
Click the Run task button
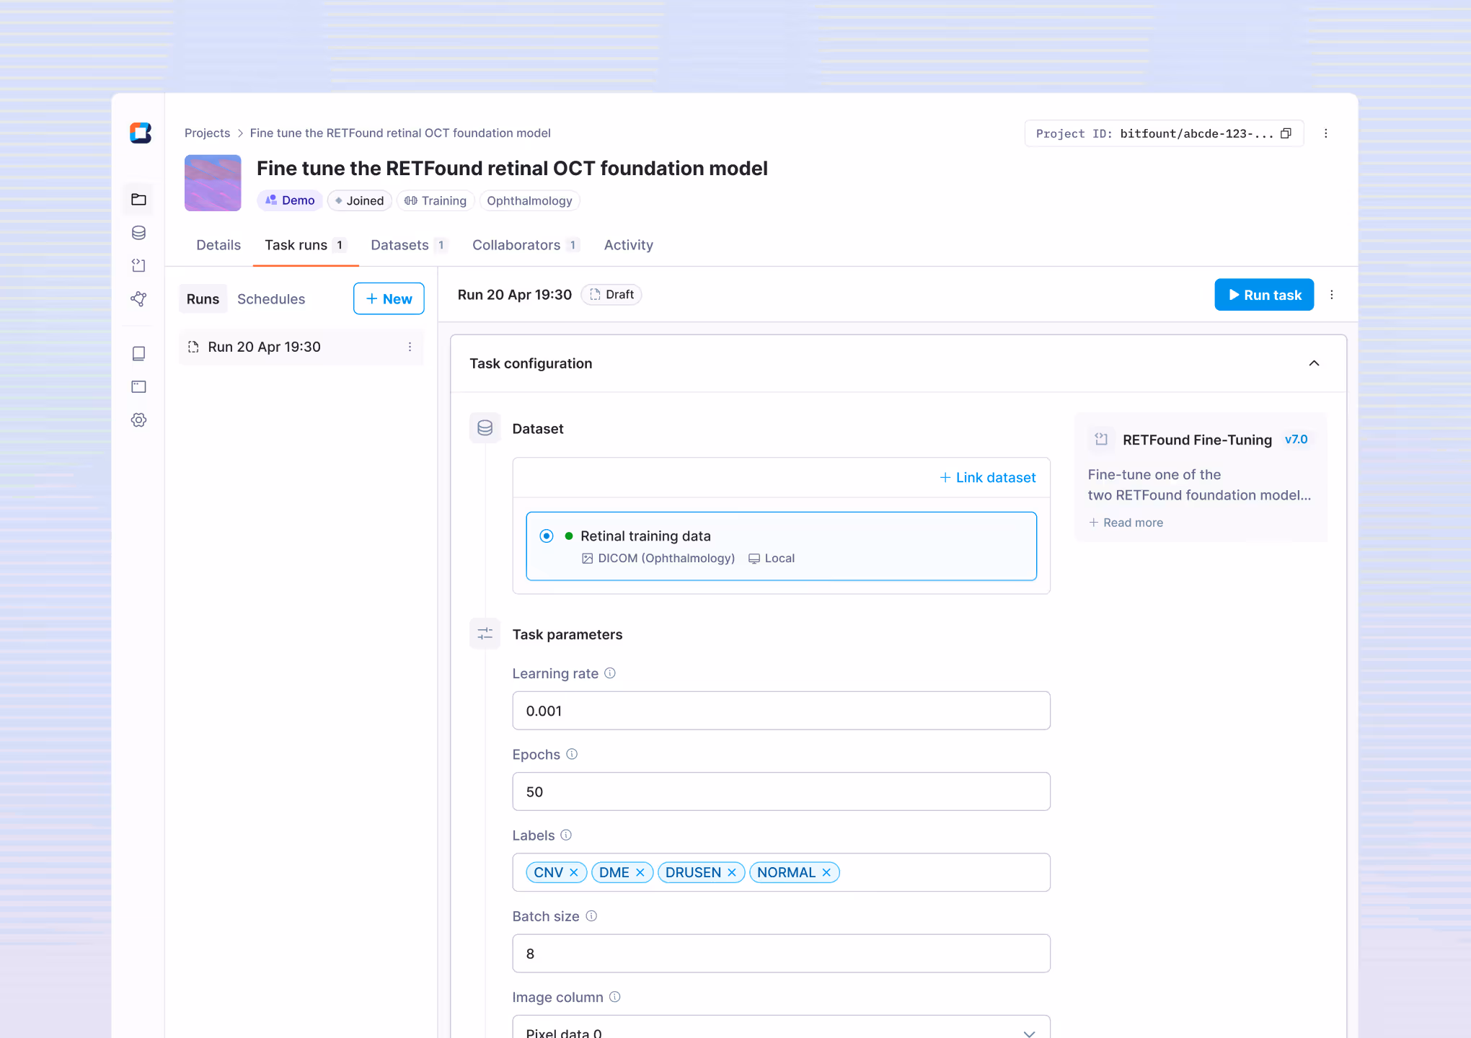[1264, 295]
